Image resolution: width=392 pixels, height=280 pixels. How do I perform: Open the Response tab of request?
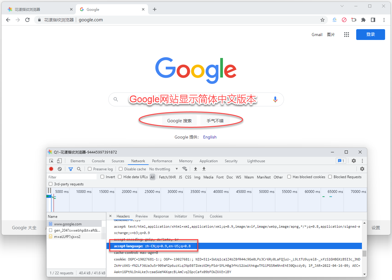coord(161,216)
